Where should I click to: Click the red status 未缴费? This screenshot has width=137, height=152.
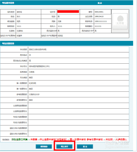tap(34, 139)
